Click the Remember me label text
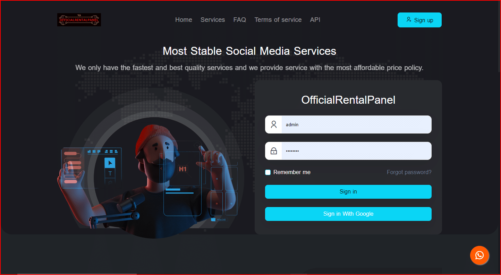Viewport: 501px width, 275px height. (292, 172)
